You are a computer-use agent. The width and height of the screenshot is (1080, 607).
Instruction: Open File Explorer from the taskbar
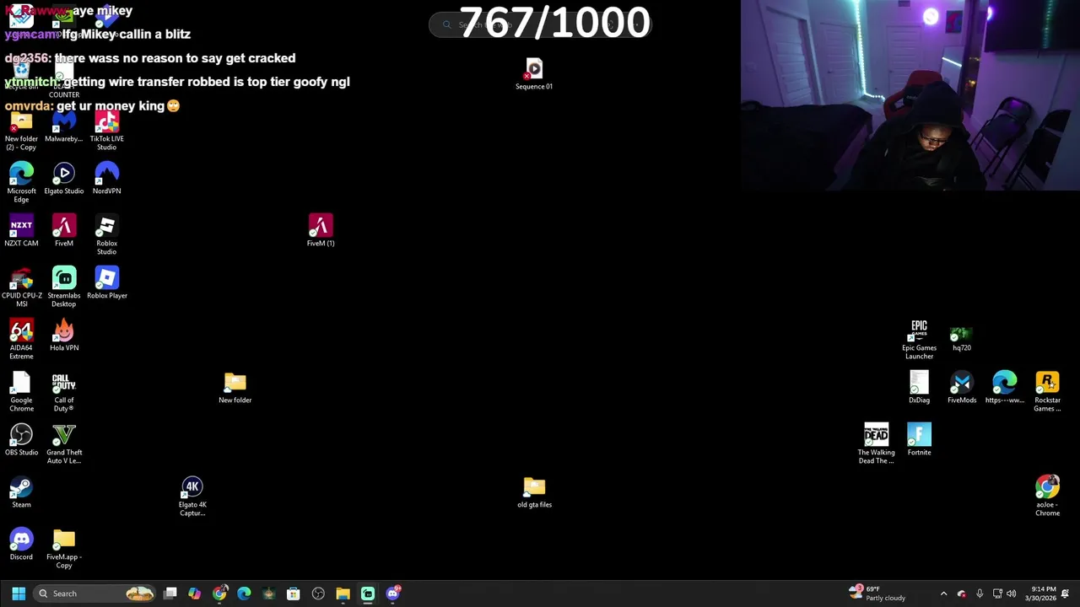[343, 594]
